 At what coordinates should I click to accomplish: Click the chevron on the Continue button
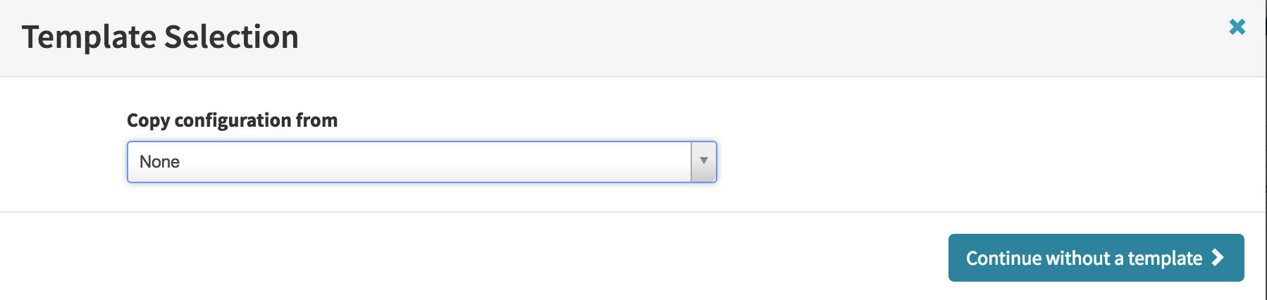1218,258
